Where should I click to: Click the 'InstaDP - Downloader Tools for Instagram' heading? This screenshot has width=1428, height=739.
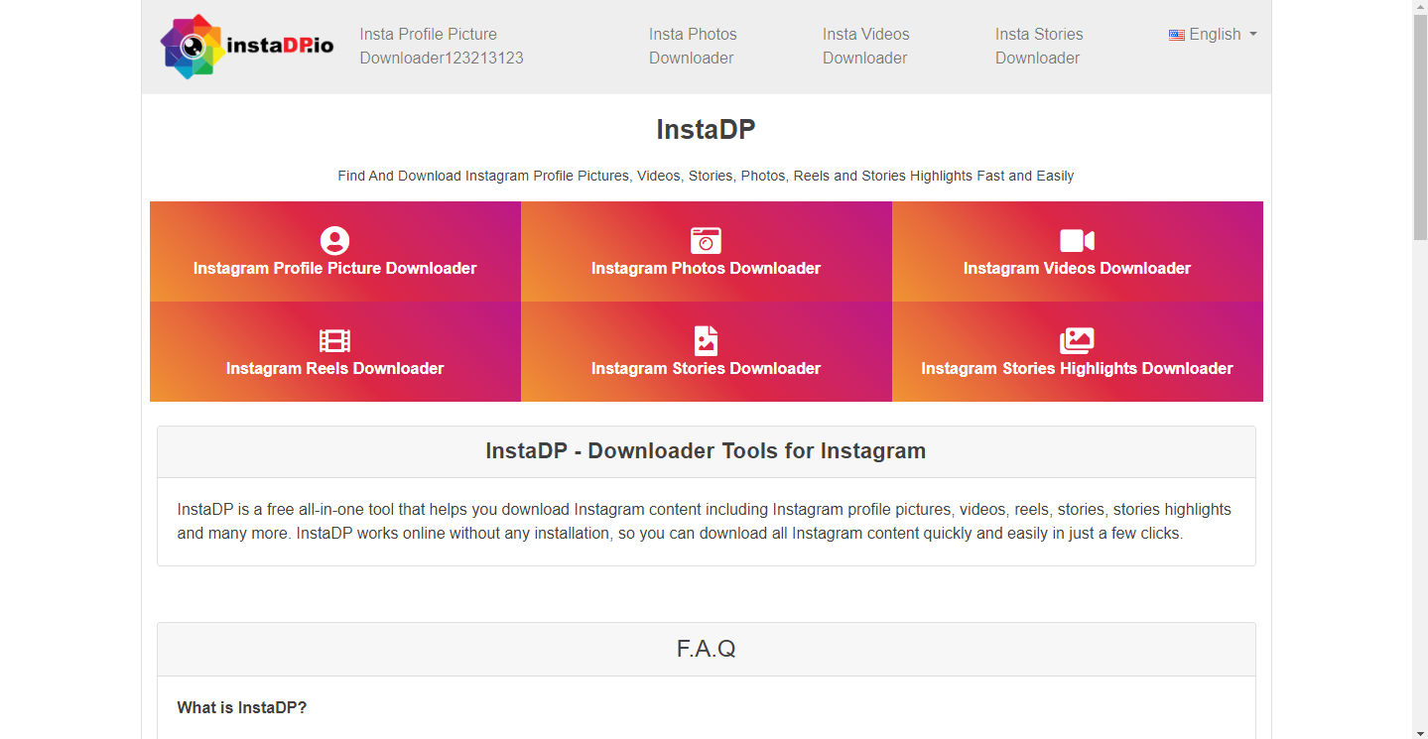[706, 451]
